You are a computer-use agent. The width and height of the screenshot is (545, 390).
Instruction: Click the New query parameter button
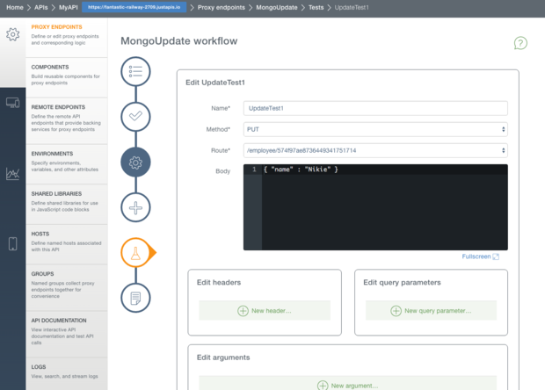[x=431, y=310]
